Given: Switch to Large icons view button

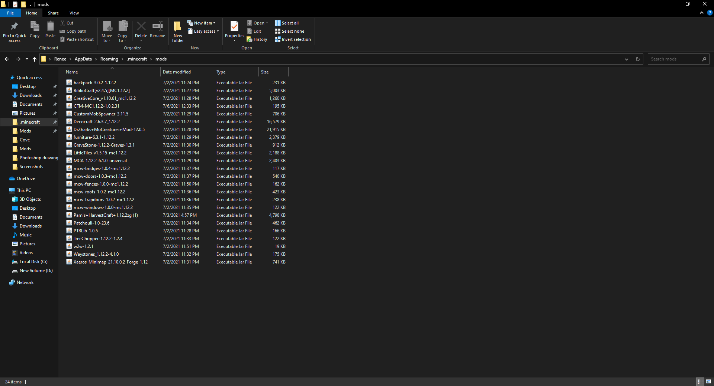Looking at the screenshot, I should pyautogui.click(x=708, y=382).
